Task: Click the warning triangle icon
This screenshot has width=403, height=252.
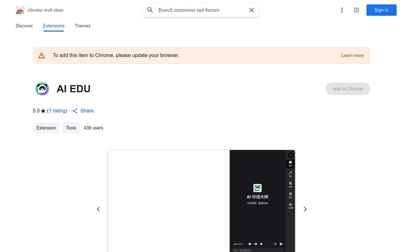Action: click(42, 55)
